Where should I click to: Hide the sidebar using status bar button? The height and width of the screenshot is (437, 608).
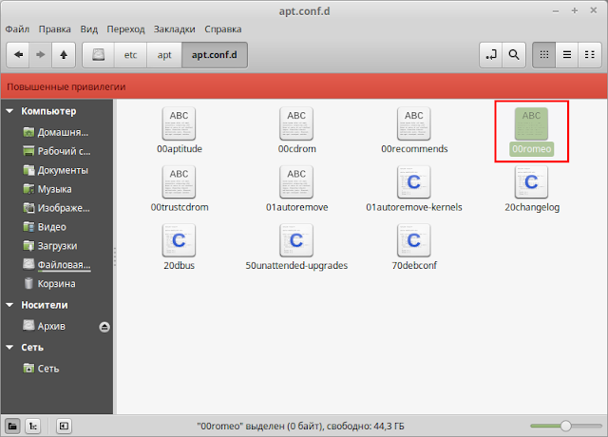[64, 427]
